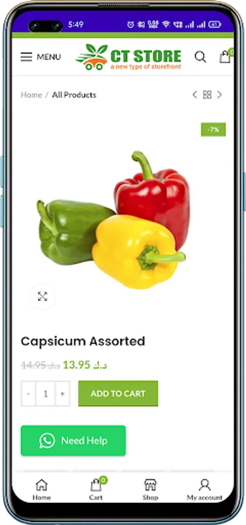The height and width of the screenshot is (525, 246).
Task: Expand product image to fullscreen
Action: point(43,296)
